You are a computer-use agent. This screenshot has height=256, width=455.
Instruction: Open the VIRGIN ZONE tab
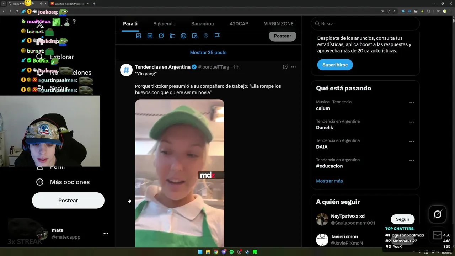point(279,24)
